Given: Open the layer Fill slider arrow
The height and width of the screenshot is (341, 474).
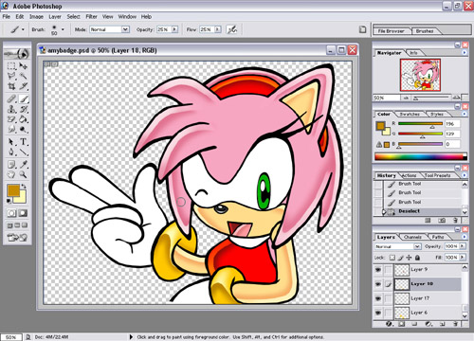Looking at the screenshot, I should tap(463, 258).
